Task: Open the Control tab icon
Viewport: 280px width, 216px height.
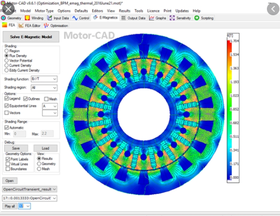Action: pyautogui.click(x=75, y=18)
